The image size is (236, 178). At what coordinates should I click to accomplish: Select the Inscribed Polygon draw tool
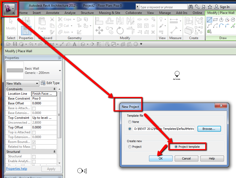click(221, 20)
